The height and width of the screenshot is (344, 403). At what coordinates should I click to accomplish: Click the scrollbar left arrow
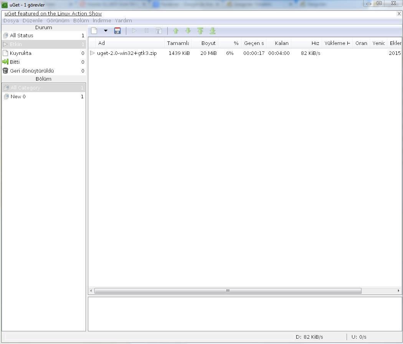[x=91, y=291]
